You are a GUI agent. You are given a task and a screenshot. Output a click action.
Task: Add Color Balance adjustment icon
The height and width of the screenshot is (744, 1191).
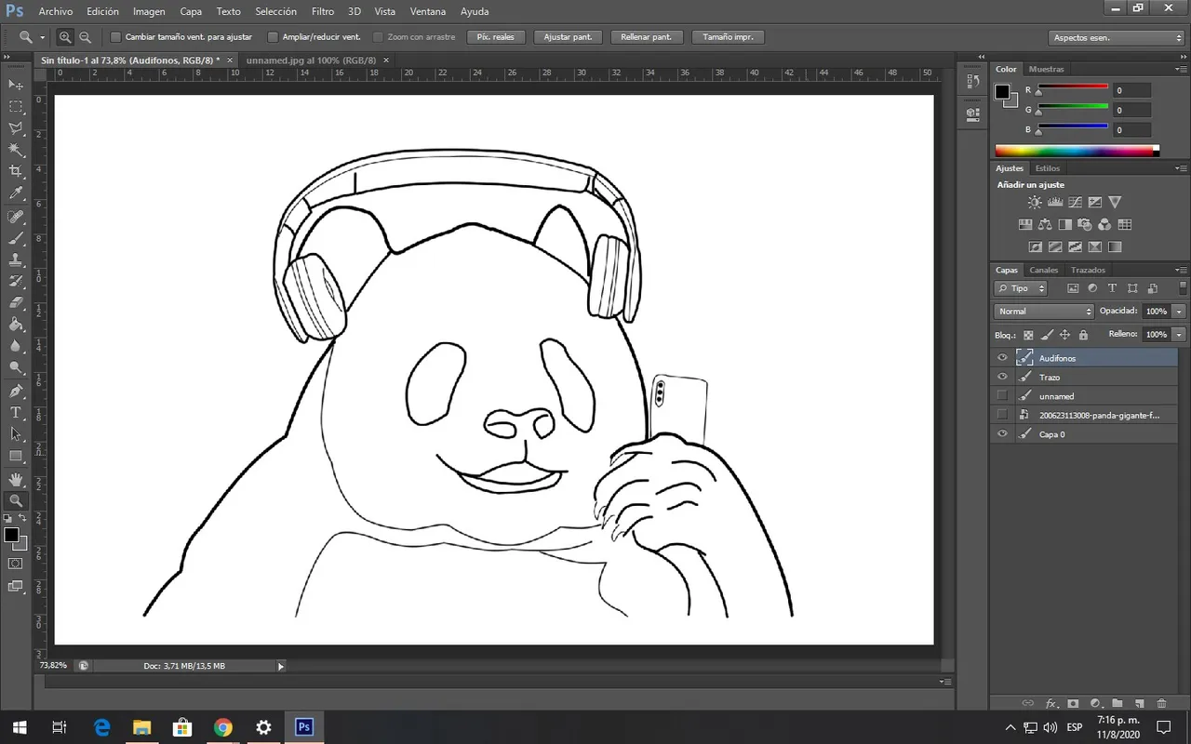click(x=1045, y=224)
